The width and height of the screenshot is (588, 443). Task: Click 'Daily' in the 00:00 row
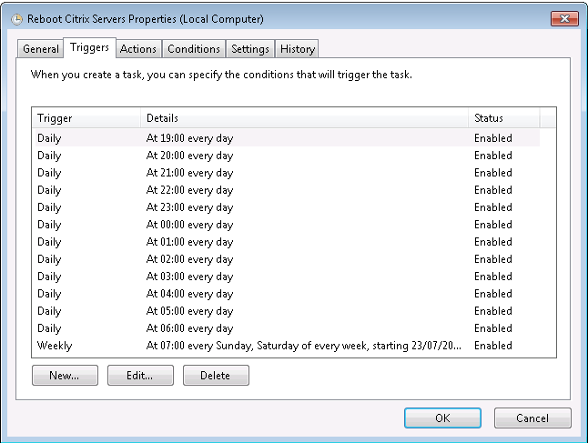[x=49, y=225]
